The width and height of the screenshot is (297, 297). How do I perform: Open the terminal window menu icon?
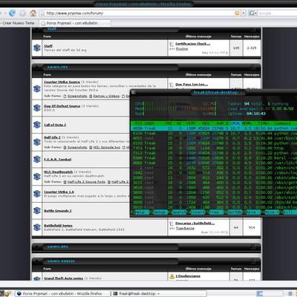click(x=133, y=92)
